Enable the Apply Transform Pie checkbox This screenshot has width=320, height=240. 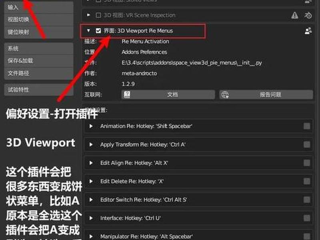[307, 144]
